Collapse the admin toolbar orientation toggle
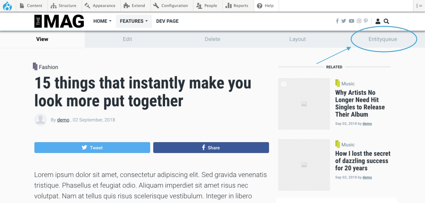This screenshot has width=425, height=203. click(x=419, y=6)
